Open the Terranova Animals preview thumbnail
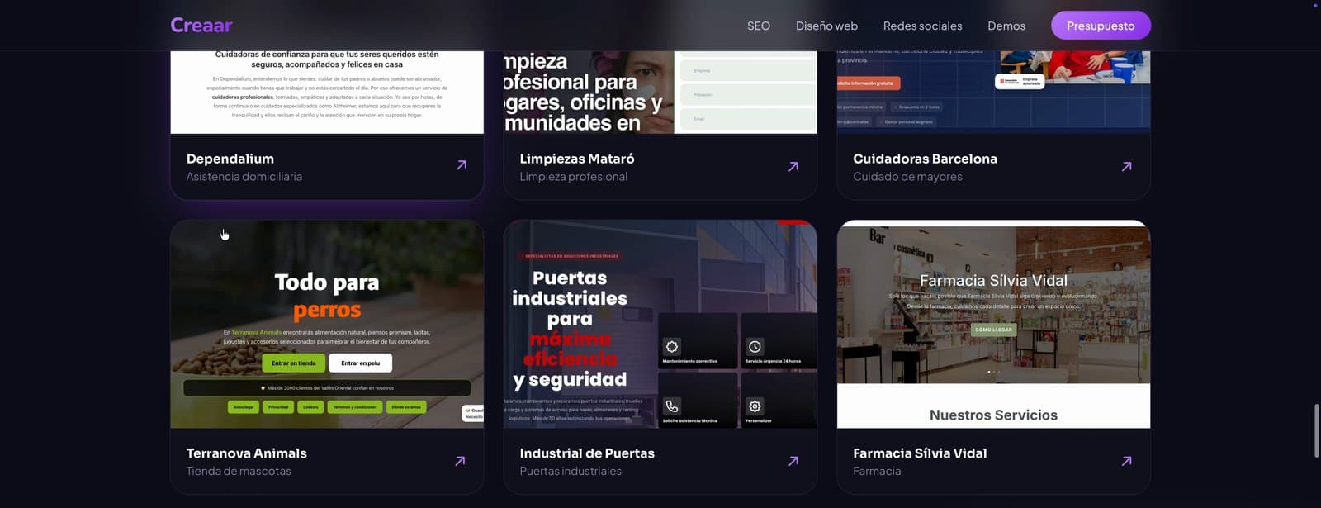 tap(327, 324)
